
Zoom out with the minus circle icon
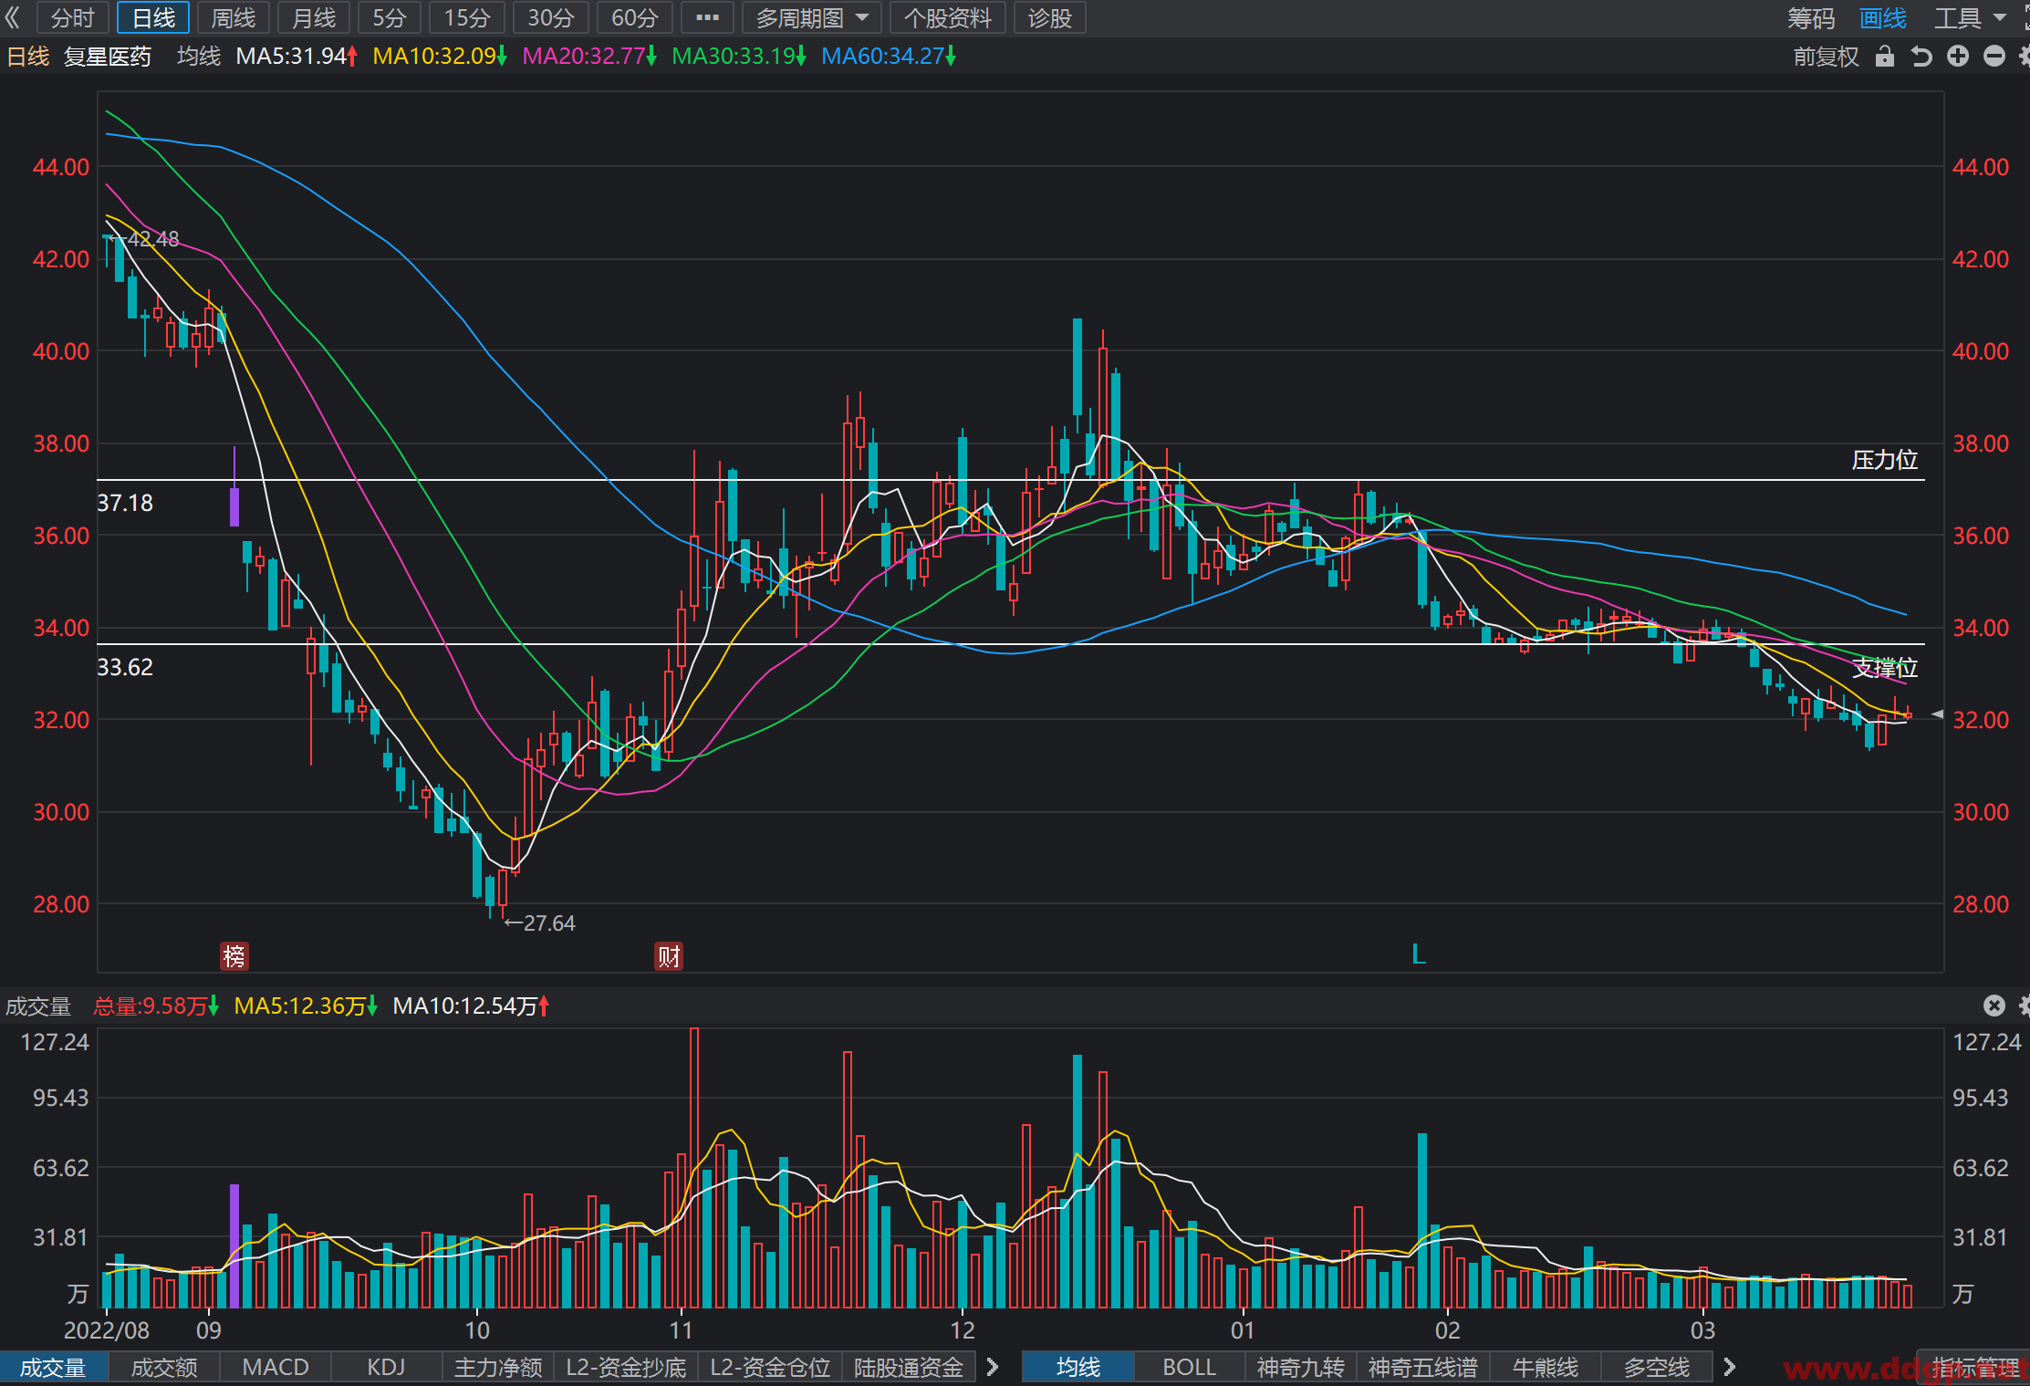[x=1994, y=57]
